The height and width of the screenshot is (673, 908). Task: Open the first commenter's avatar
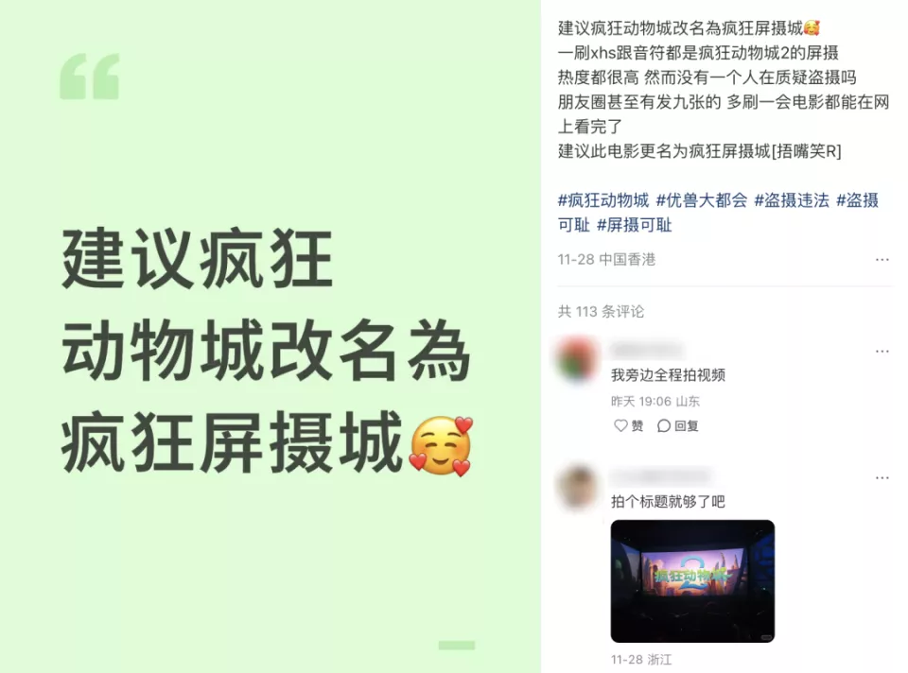click(x=577, y=359)
